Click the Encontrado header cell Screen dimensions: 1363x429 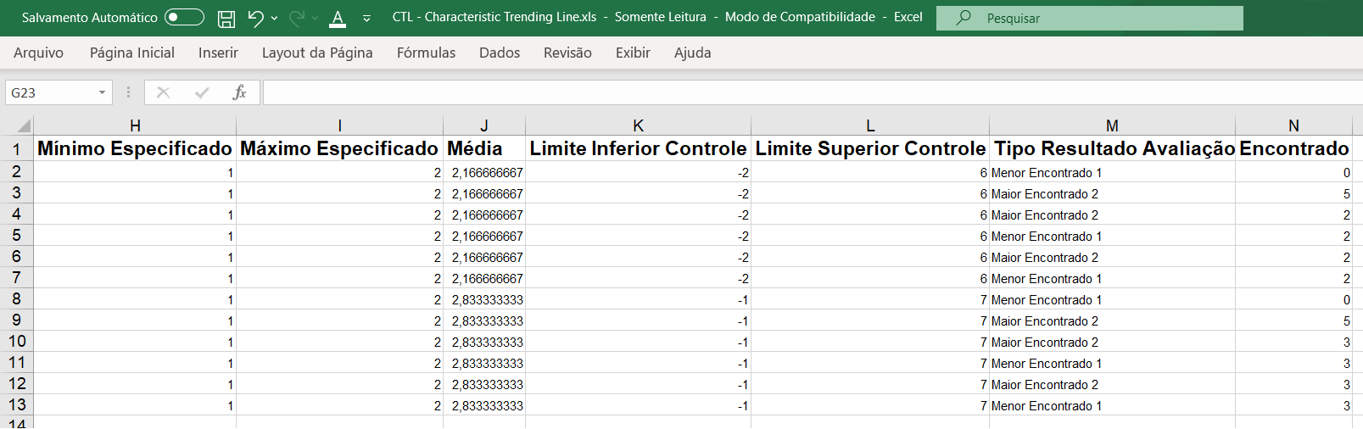1293,148
